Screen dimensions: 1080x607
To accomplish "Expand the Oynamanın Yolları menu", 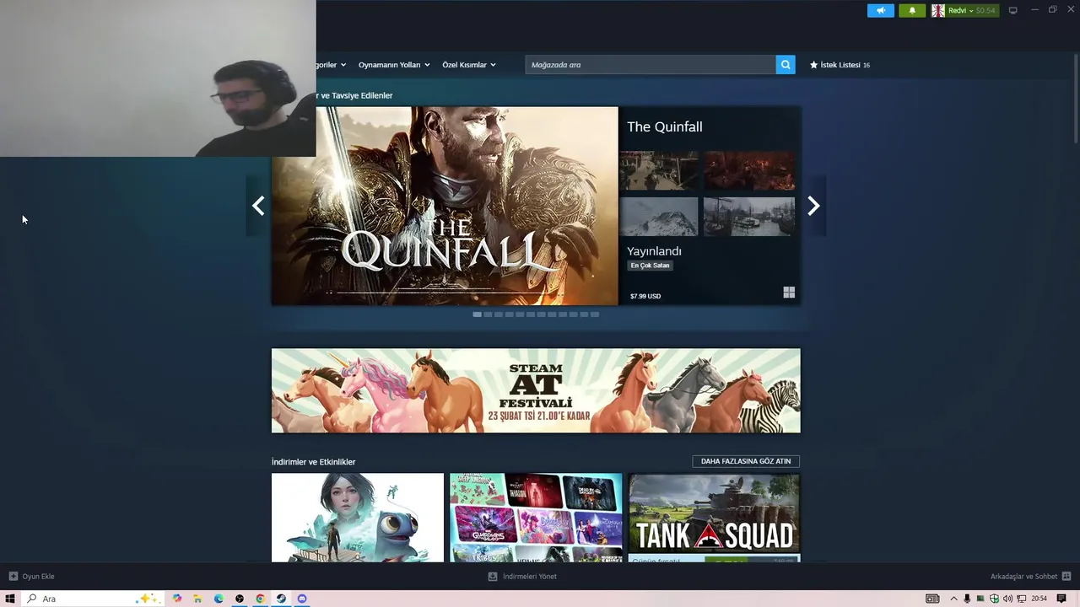I will point(394,65).
